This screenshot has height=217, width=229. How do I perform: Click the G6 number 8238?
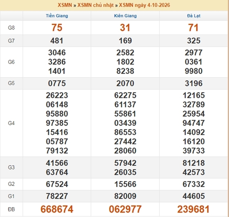click(x=125, y=71)
